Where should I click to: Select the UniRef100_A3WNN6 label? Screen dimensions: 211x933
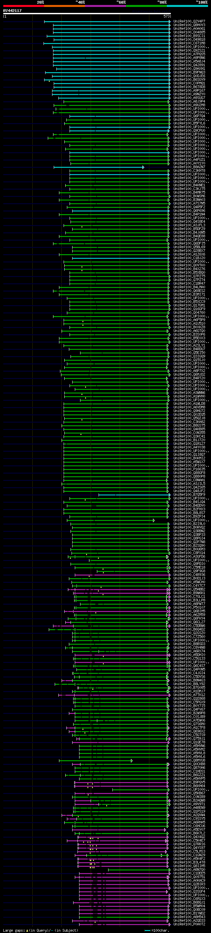point(189,393)
